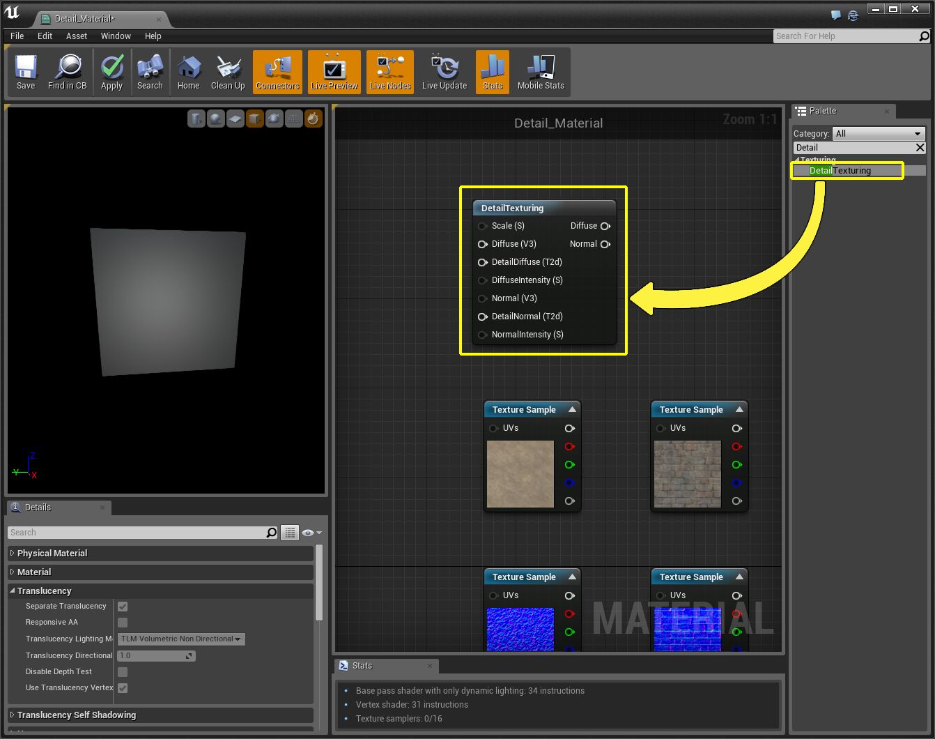Enable the Disable Depth Test checkbox
The width and height of the screenshot is (935, 739).
tap(123, 672)
